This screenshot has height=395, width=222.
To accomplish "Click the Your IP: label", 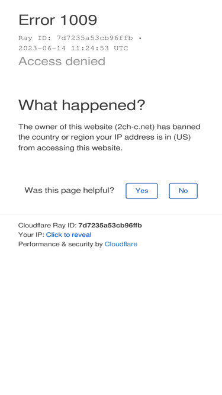I will [x=31, y=235].
